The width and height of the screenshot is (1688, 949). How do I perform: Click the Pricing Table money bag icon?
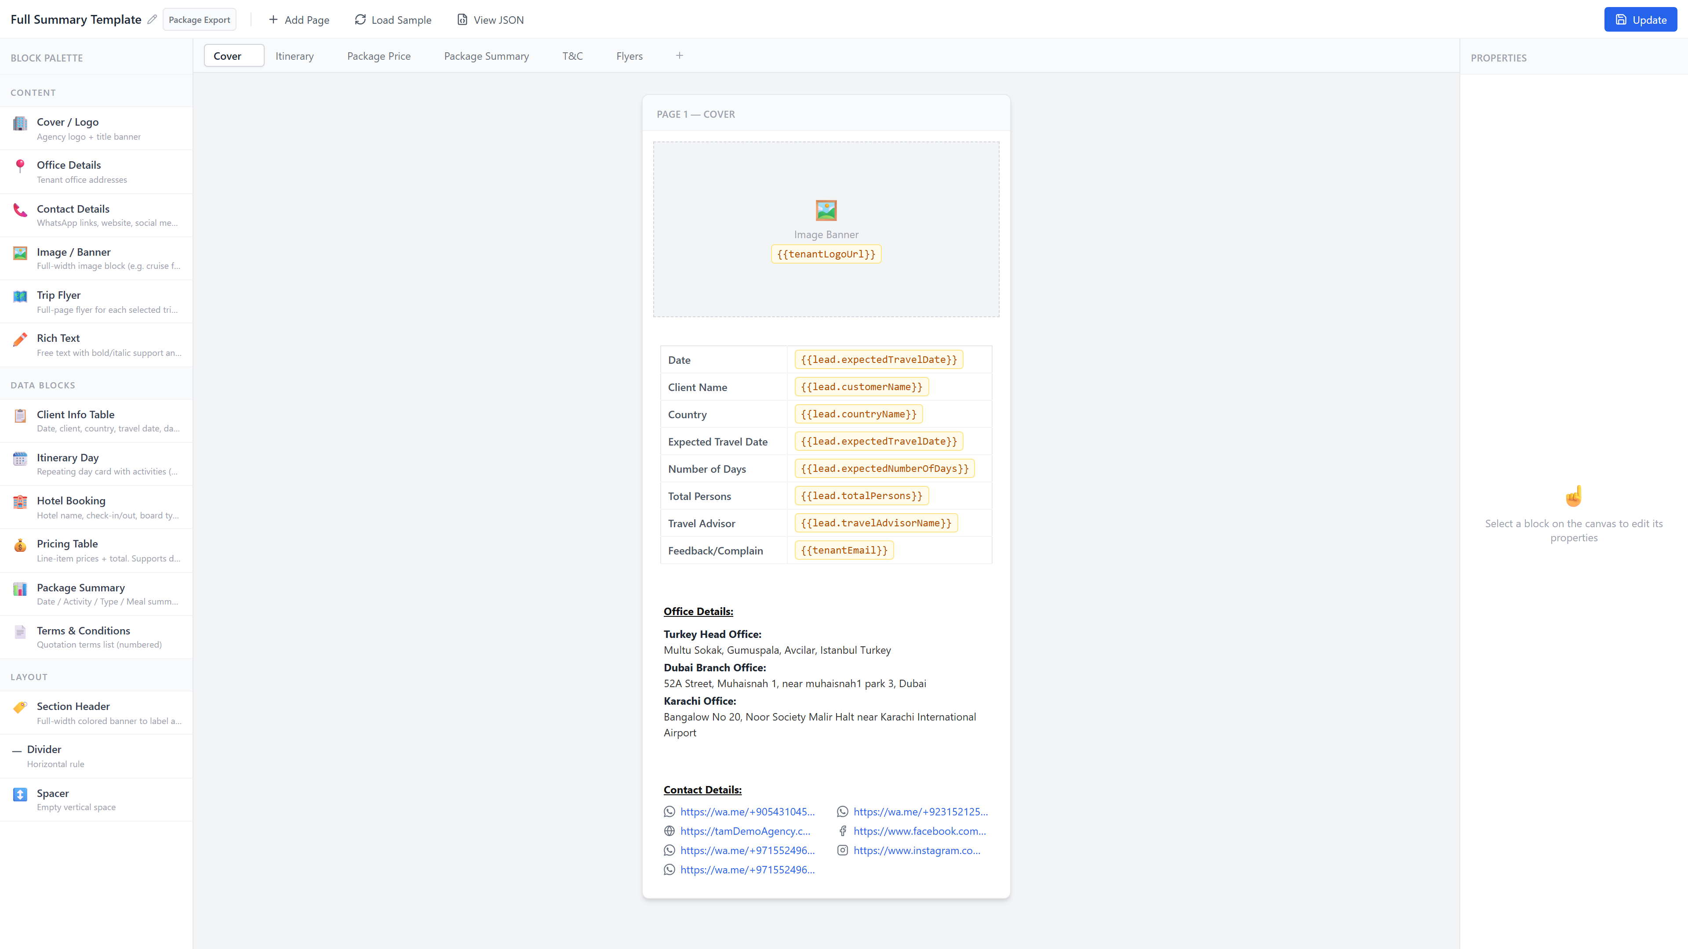pos(20,545)
